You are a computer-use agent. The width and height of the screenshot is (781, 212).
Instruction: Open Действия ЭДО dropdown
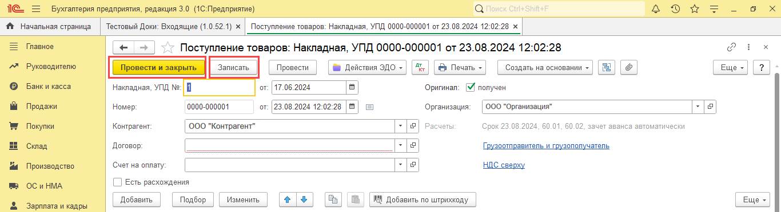[x=367, y=67]
